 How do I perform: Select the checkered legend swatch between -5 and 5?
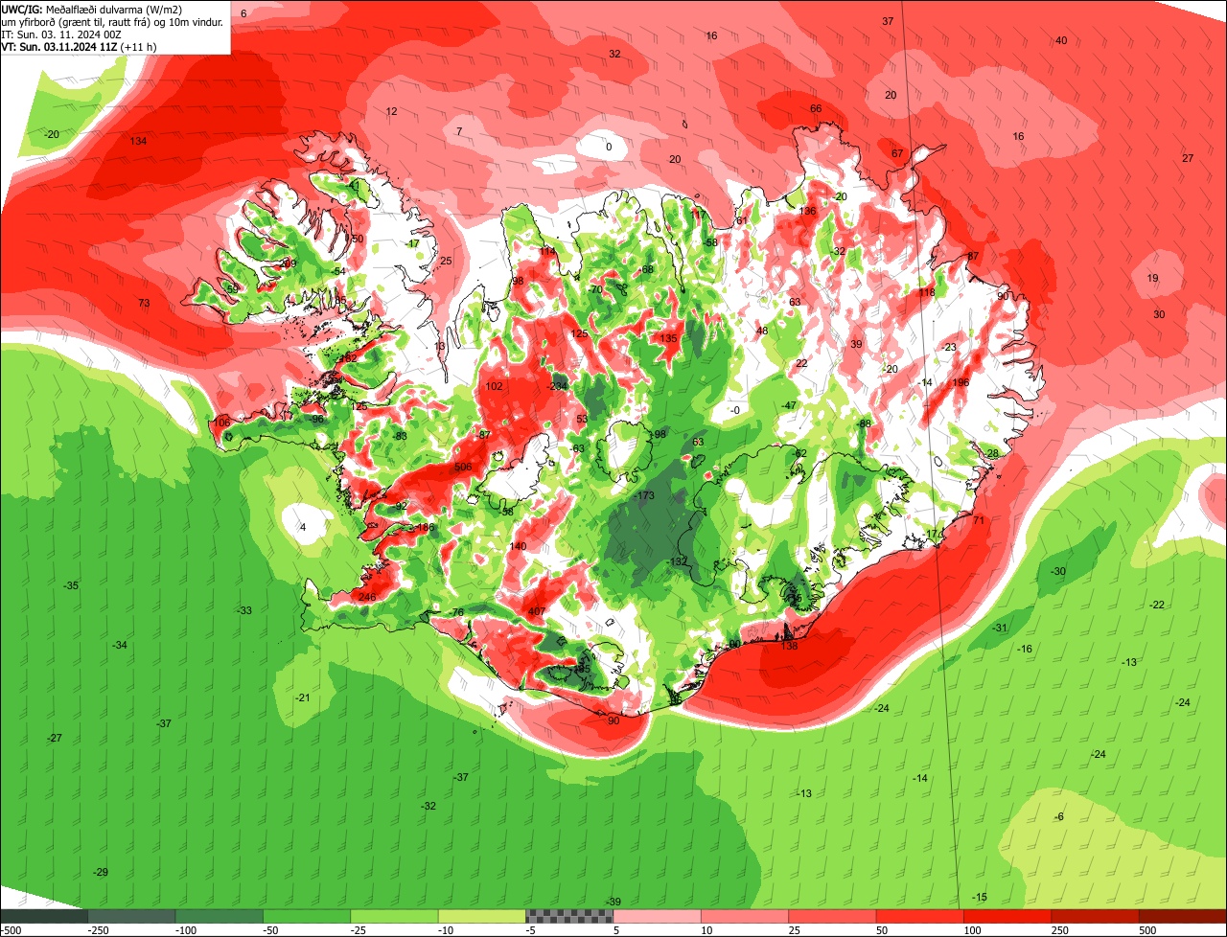pyautogui.click(x=570, y=916)
